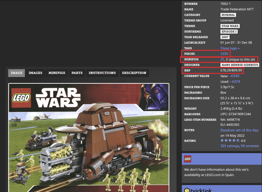Follow the Random set of the day link
The width and height of the screenshot is (262, 192).
tap(239, 130)
